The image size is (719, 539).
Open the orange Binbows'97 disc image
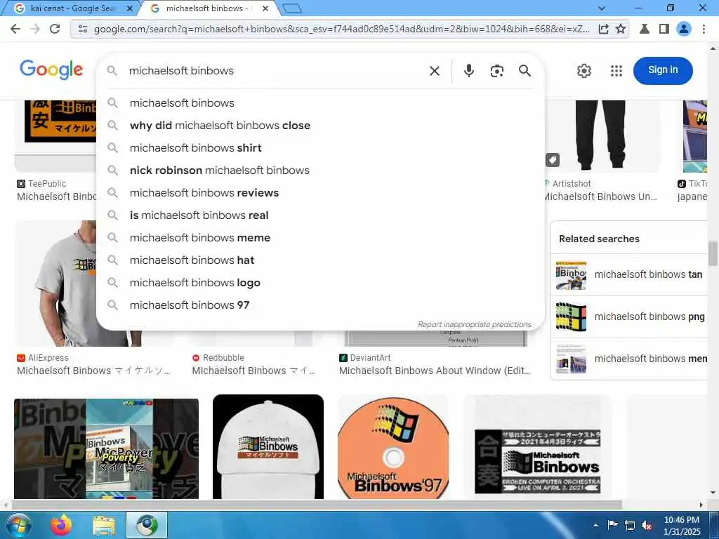pyautogui.click(x=393, y=447)
